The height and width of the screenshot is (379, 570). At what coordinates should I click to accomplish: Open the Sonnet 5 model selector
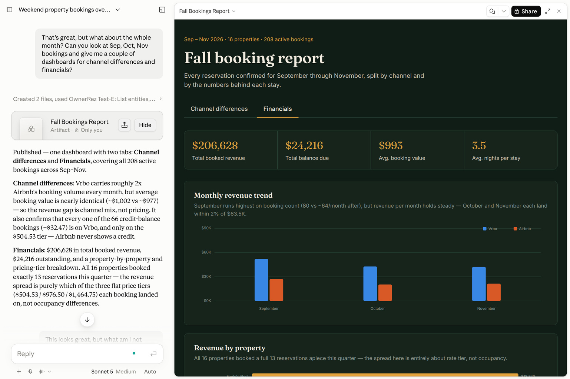tap(102, 372)
